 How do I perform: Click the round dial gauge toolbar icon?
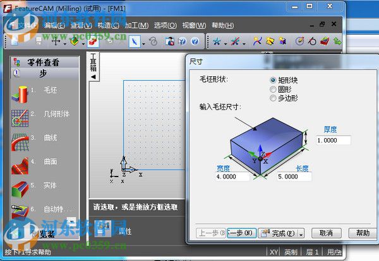point(299,41)
